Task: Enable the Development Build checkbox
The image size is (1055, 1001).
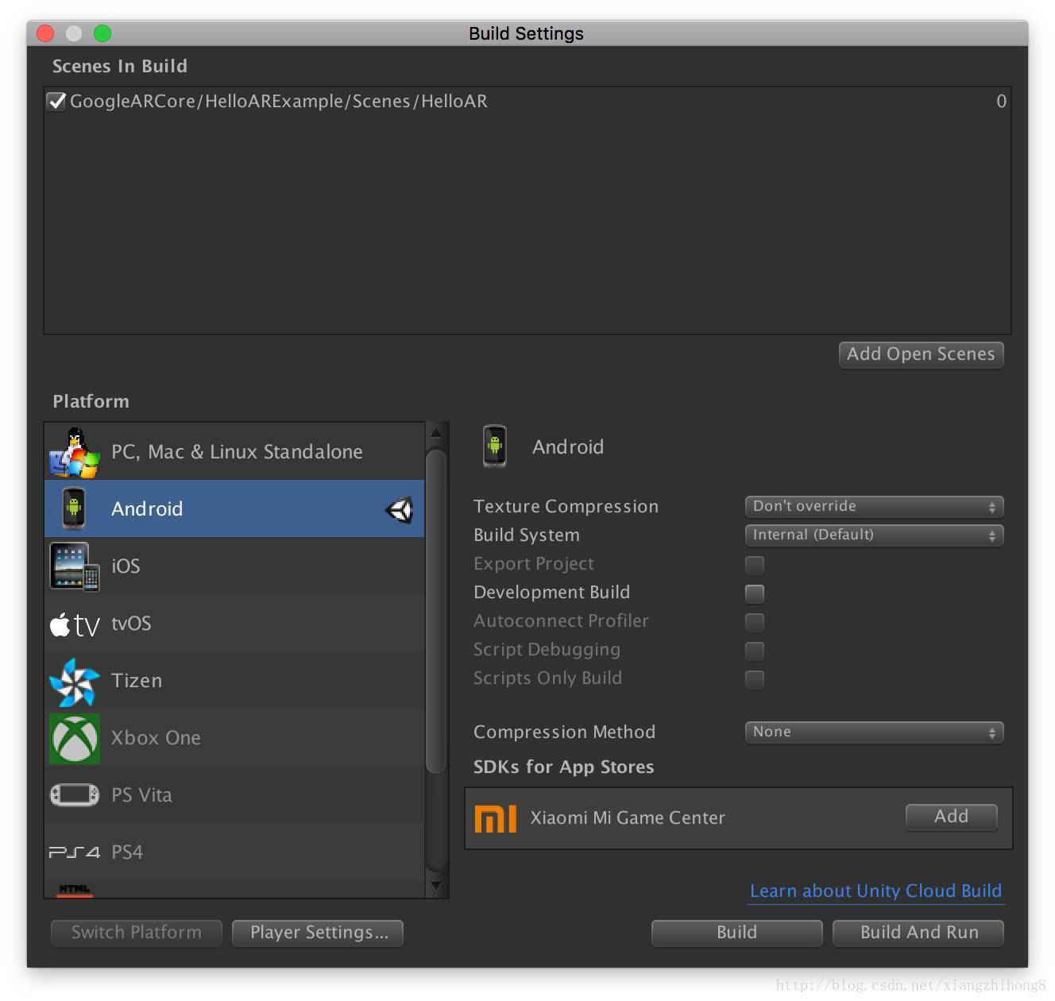Action: pos(755,593)
